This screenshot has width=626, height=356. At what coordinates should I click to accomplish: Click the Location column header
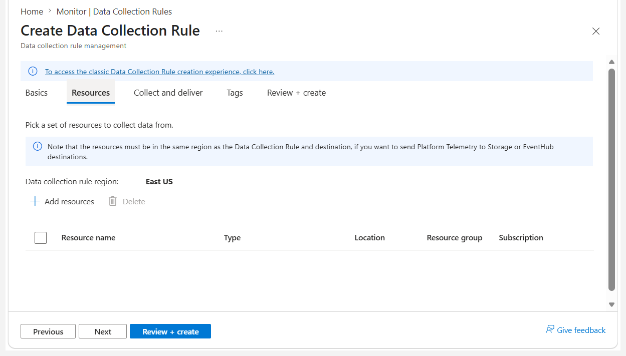[x=369, y=238]
